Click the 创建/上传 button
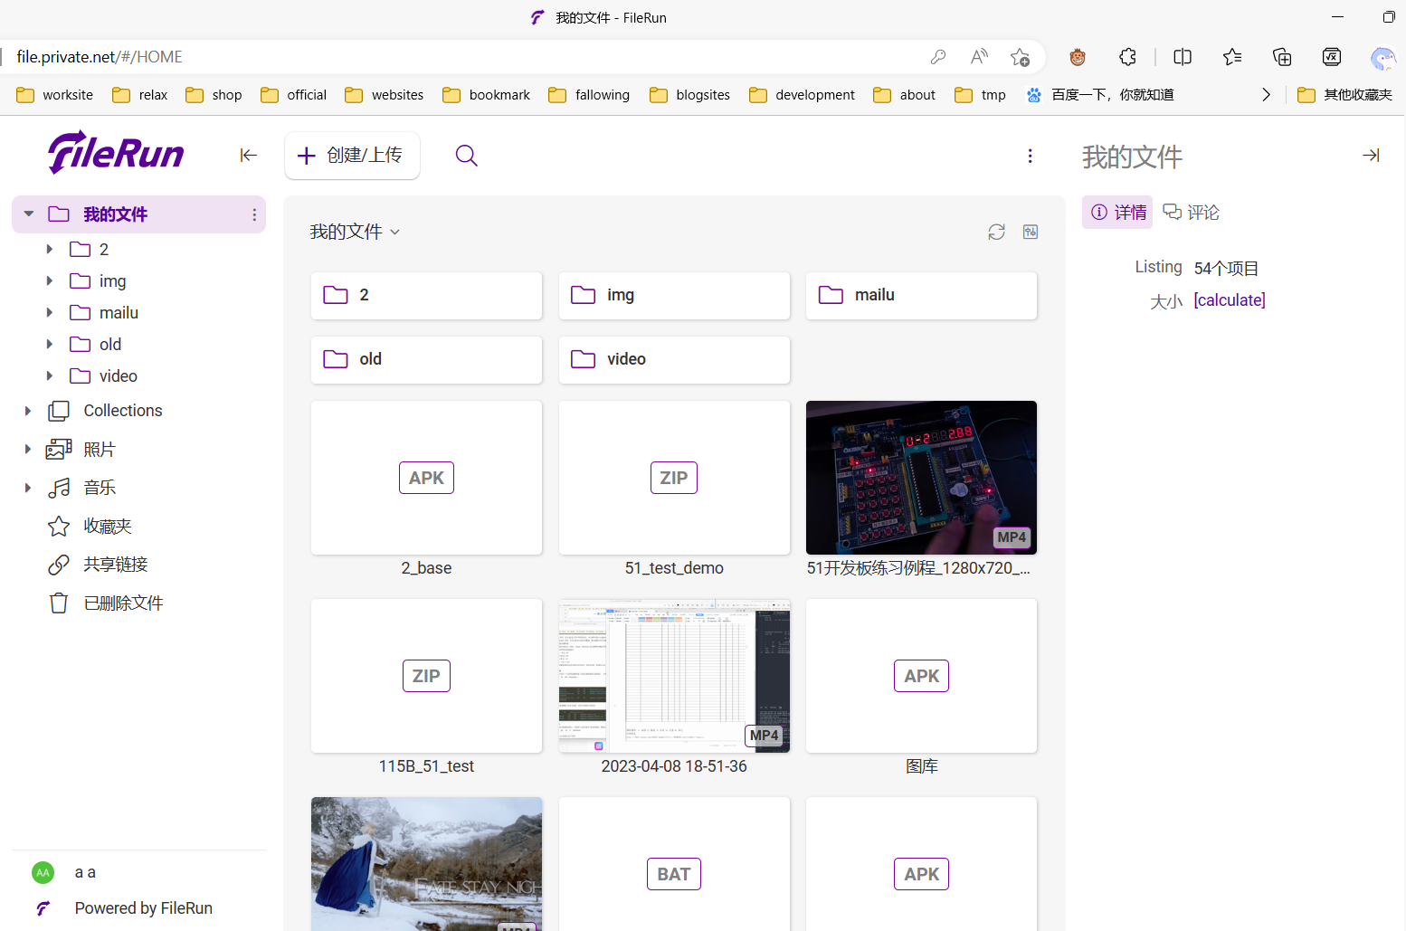The height and width of the screenshot is (931, 1406). (352, 155)
